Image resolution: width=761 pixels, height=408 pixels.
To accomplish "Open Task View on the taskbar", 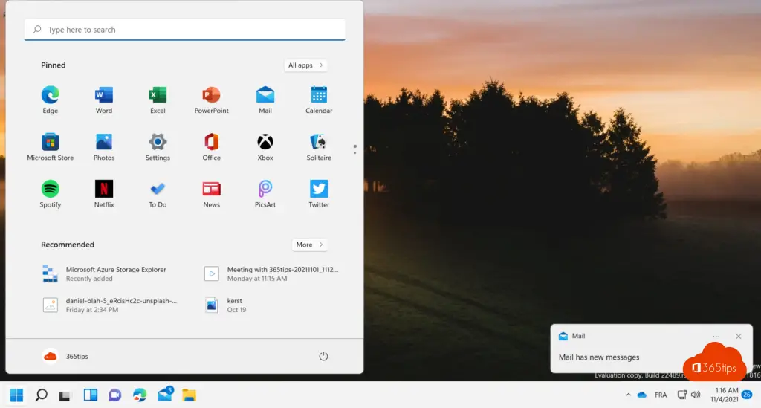I will [x=65, y=395].
